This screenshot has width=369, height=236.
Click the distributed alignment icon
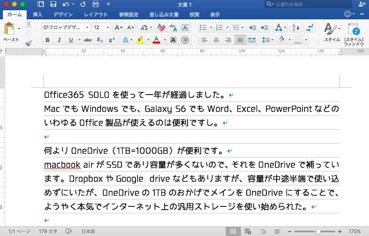[x=252, y=40]
